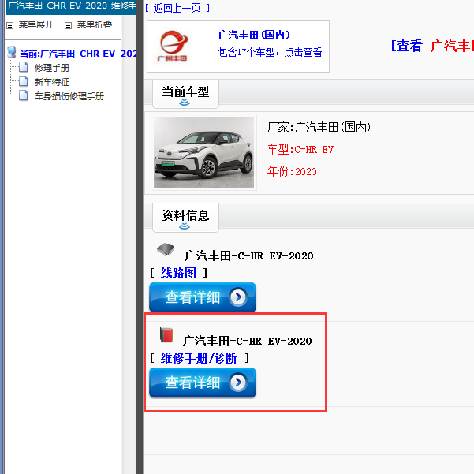Select the 当前车型 tab
474x474 pixels.
(185, 94)
